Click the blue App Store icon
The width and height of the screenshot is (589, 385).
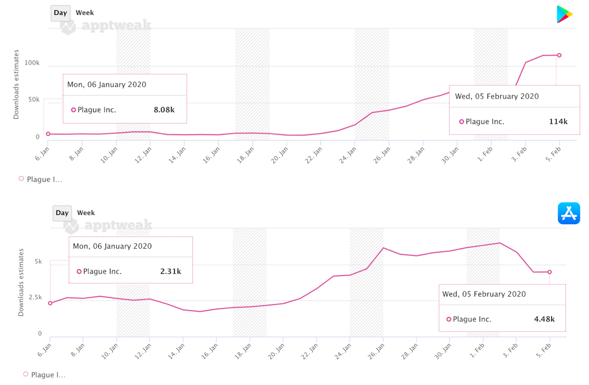[569, 213]
